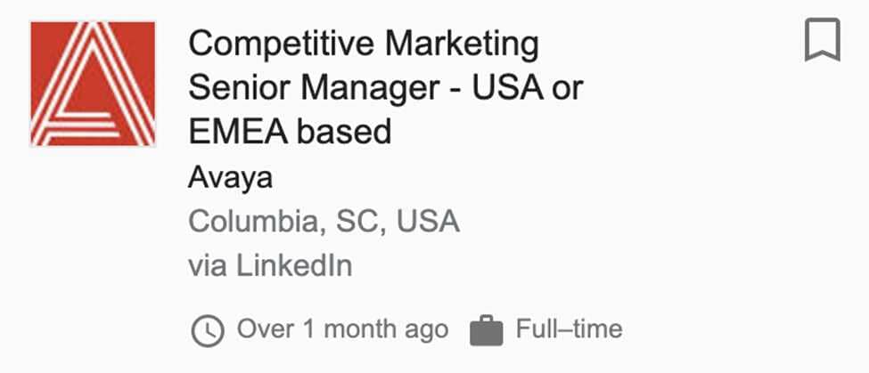
Task: Click "Competitive Marketing" on the title's first line
Action: click(364, 43)
